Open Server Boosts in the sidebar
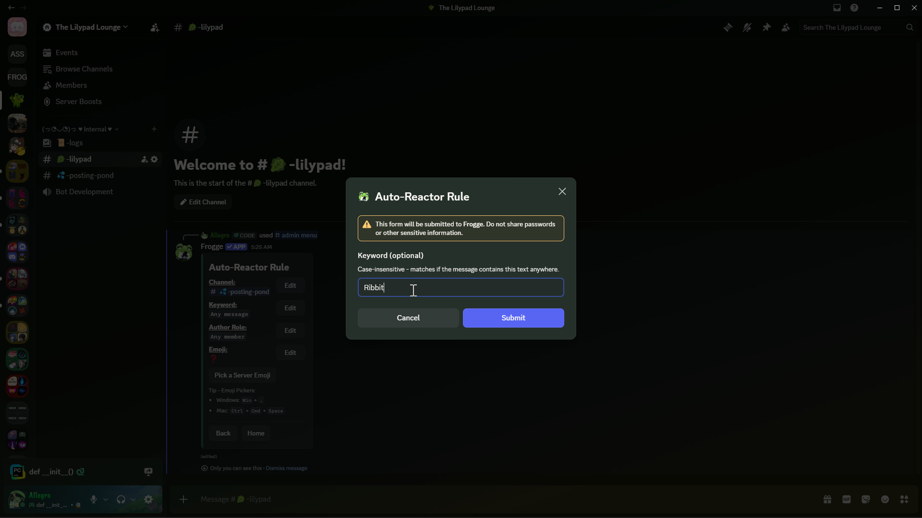 click(x=100, y=102)
